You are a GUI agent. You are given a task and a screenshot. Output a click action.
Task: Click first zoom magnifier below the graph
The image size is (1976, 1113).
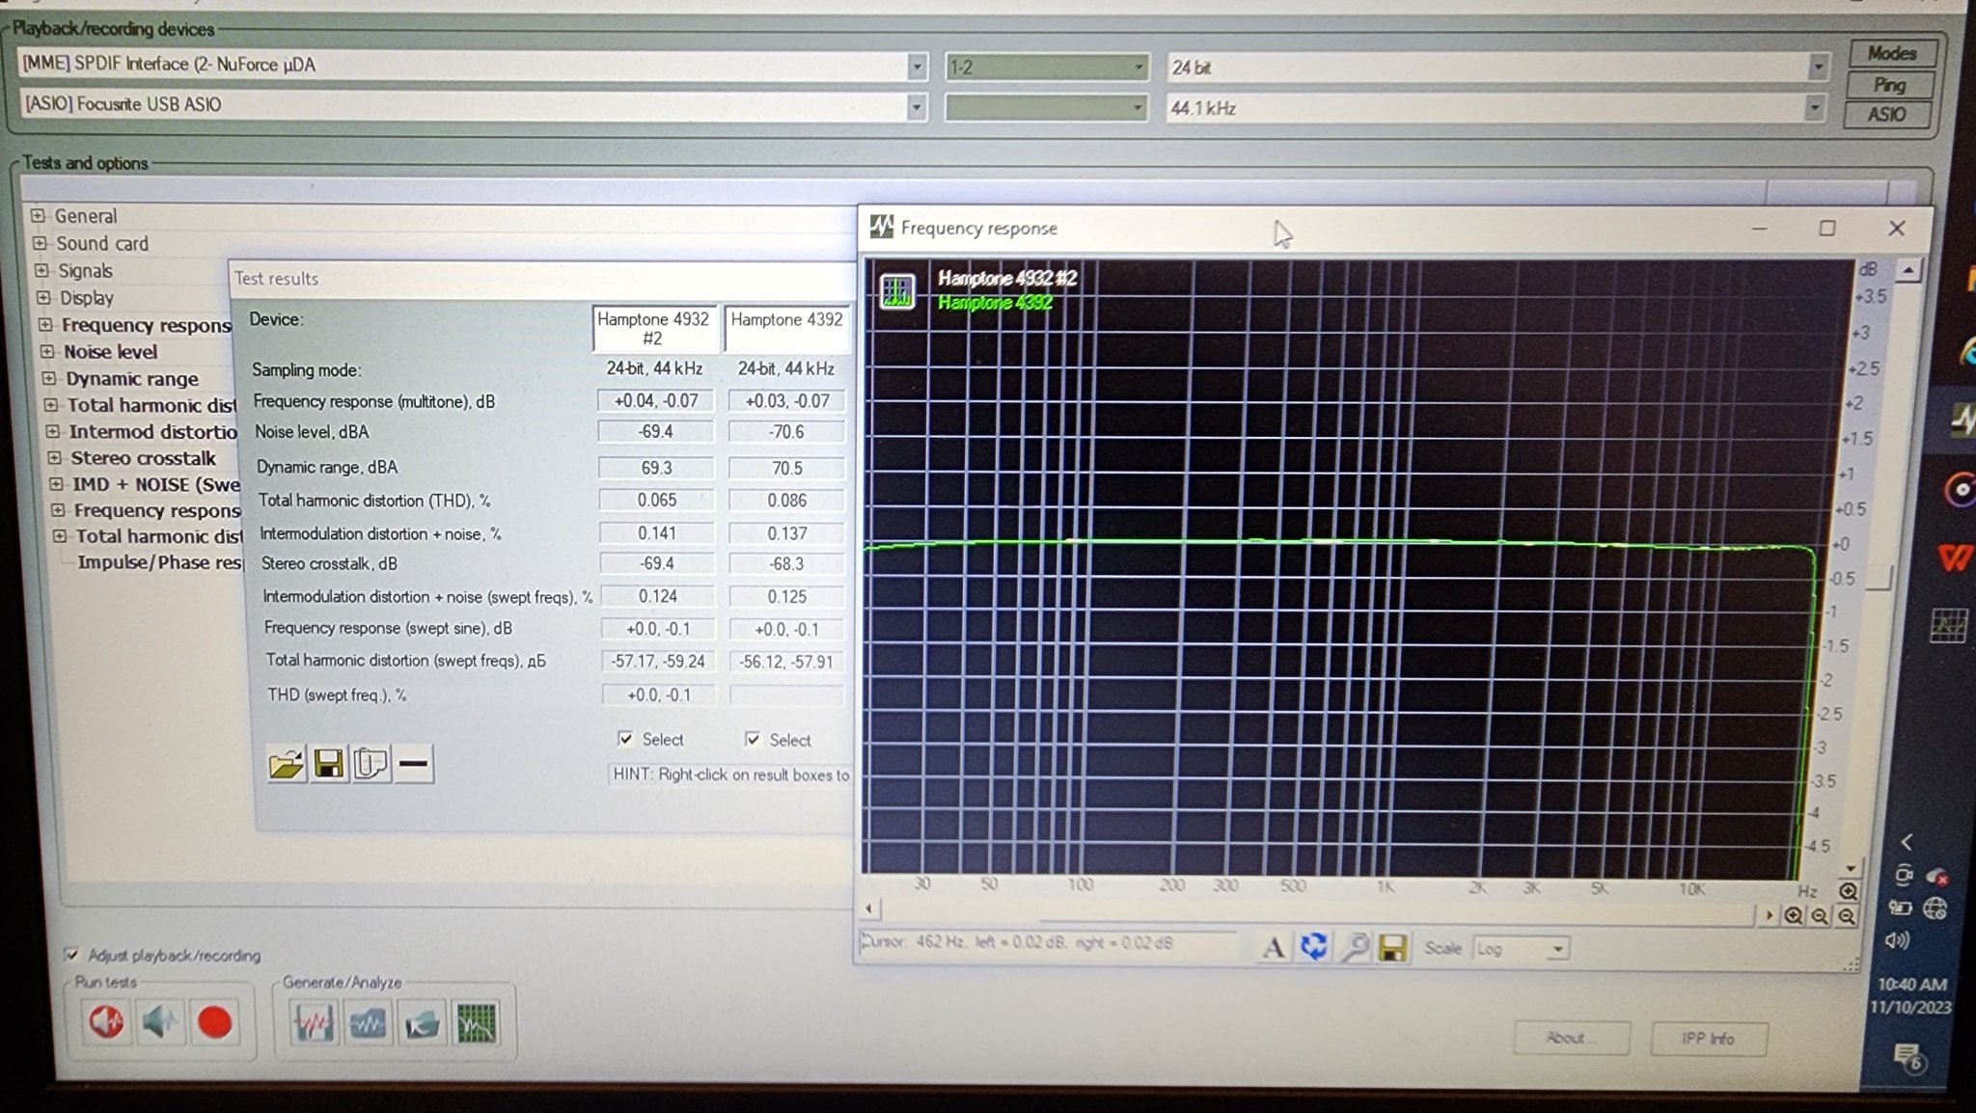point(1793,916)
